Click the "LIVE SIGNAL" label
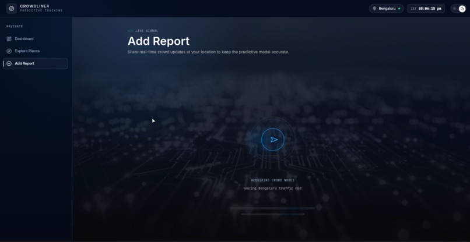 (x=147, y=31)
